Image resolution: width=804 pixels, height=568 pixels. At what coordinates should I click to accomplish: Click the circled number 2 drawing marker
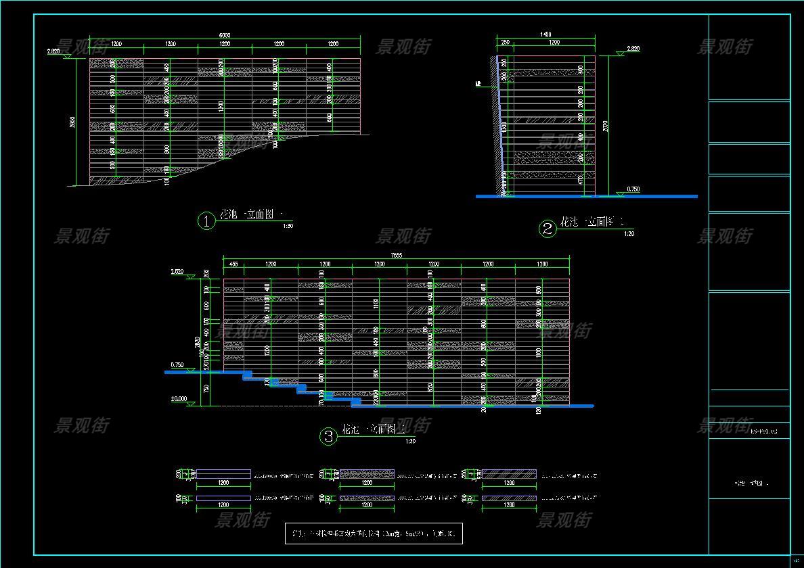[548, 229]
